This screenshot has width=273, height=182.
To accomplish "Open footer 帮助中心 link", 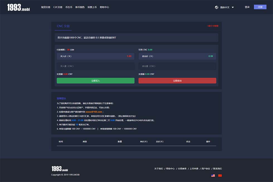I will [x=170, y=169].
